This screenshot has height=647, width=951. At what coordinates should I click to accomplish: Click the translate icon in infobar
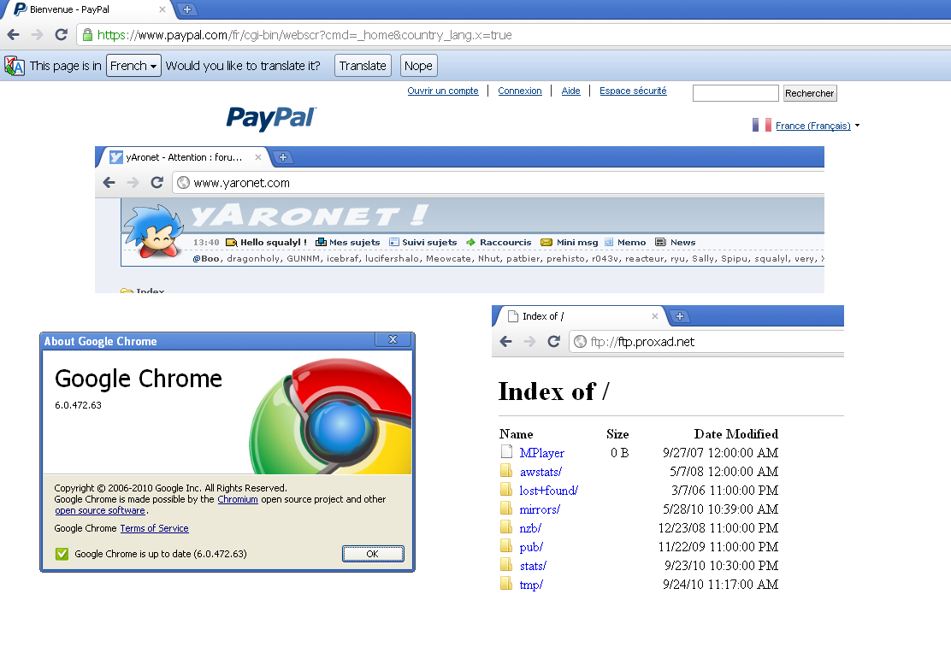point(15,66)
